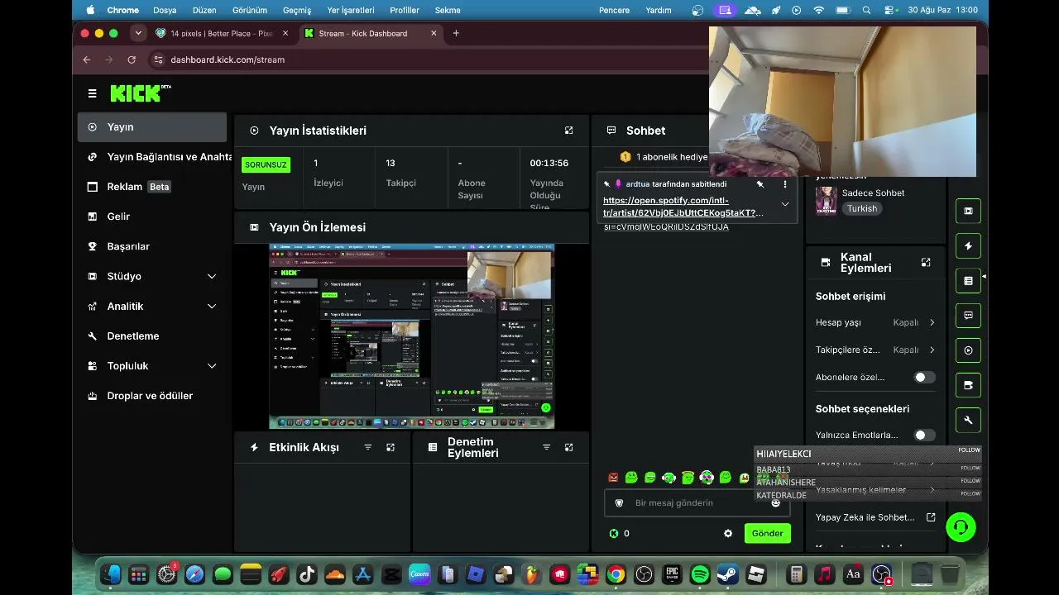Click the 1 abonelik hediye text
The height and width of the screenshot is (595, 1059).
coord(672,156)
